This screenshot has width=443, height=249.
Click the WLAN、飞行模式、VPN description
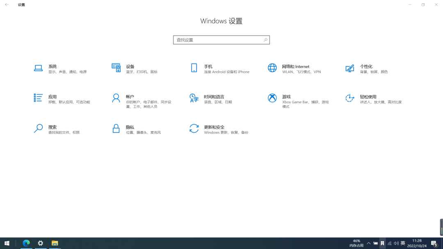click(x=301, y=72)
